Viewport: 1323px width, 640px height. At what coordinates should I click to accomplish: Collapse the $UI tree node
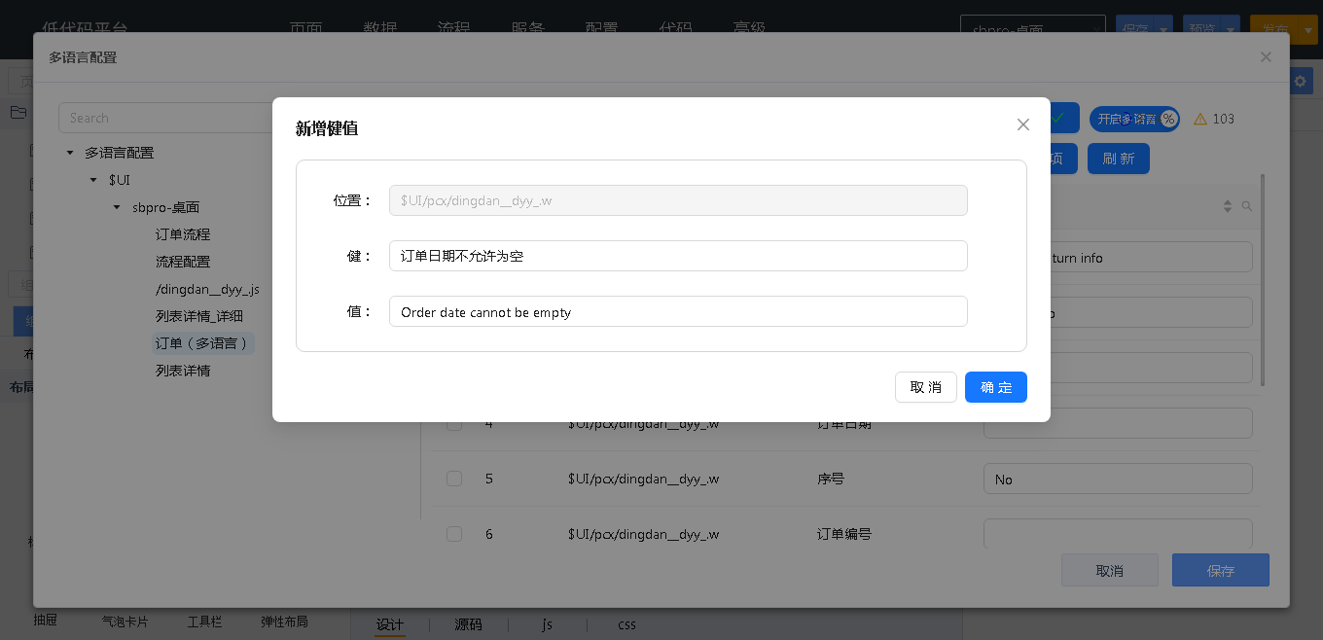point(93,180)
